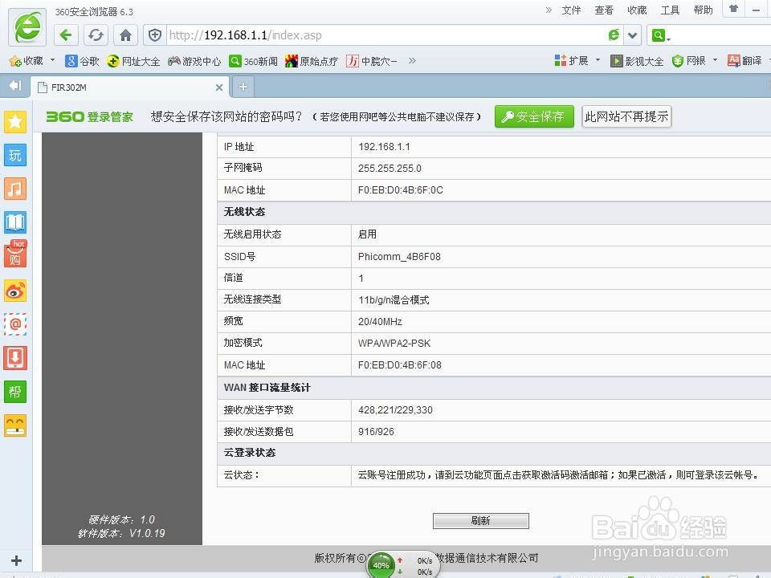Click the yellow star favorites sidebar icon
771x578 pixels.
(15, 121)
